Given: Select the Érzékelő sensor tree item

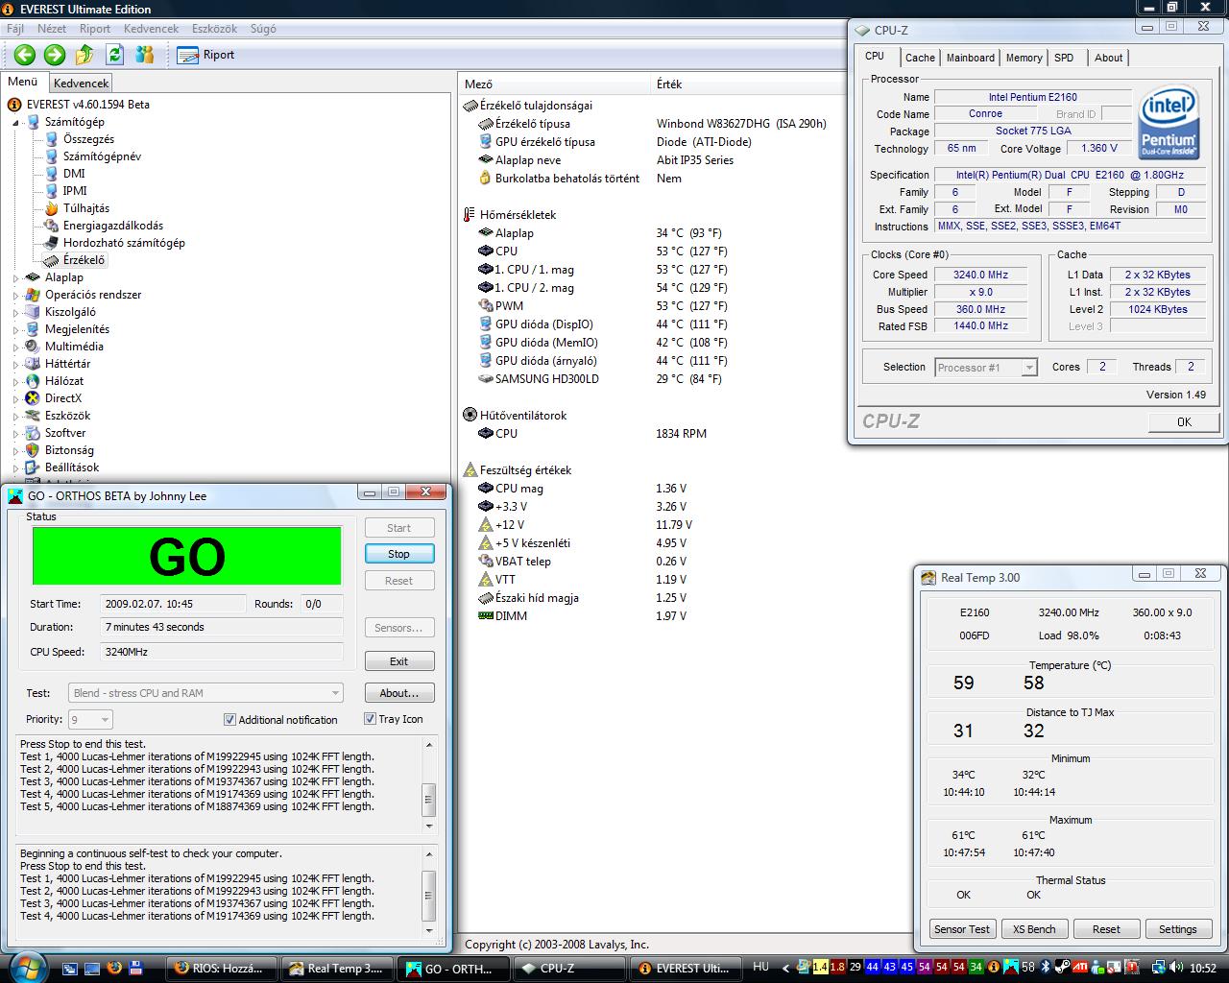Looking at the screenshot, I should [x=84, y=260].
